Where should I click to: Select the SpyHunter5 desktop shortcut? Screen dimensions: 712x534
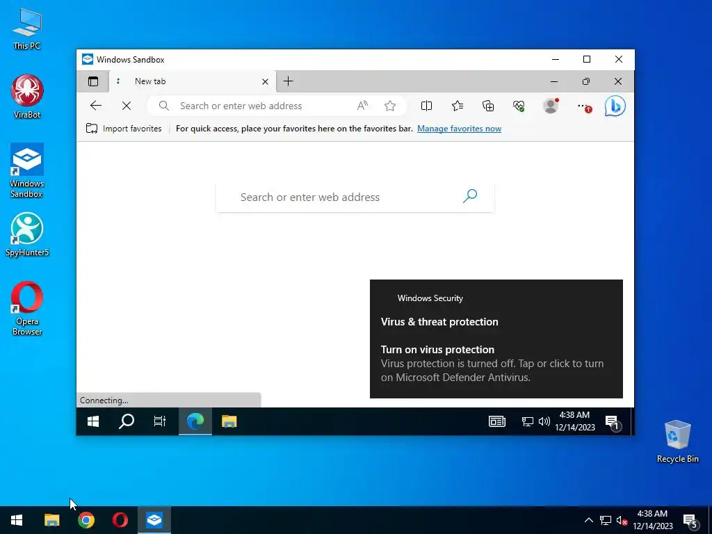tap(27, 234)
